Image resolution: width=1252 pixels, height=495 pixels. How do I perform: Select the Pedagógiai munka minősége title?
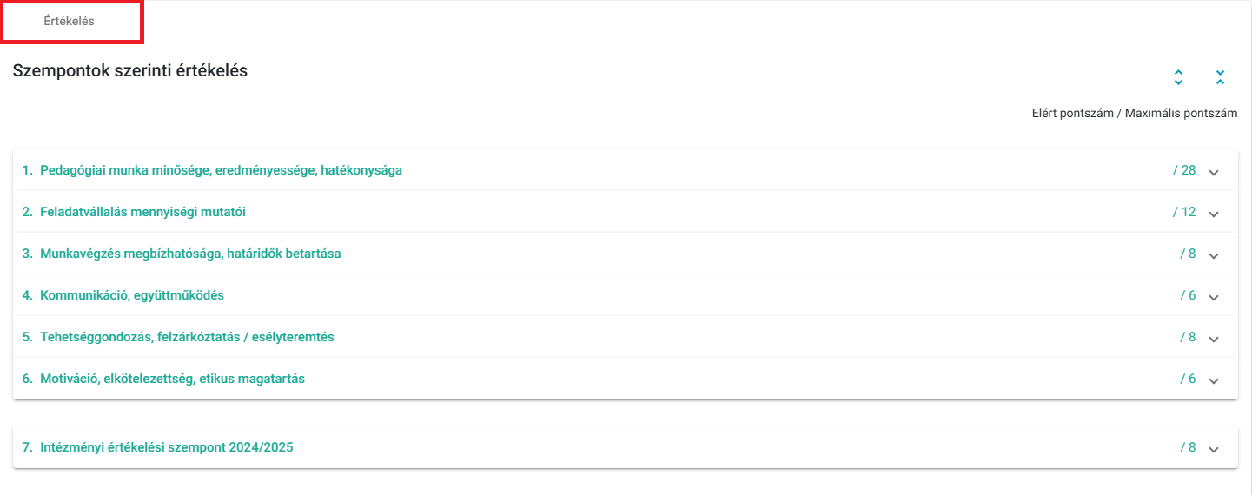point(221,170)
